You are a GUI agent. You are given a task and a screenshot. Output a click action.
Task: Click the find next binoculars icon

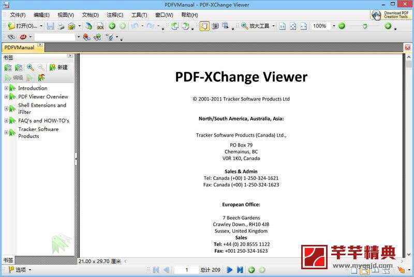click(x=97, y=37)
